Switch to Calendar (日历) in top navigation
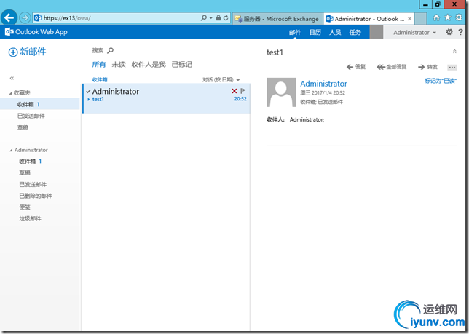The height and width of the screenshot is (334, 469). coord(315,32)
